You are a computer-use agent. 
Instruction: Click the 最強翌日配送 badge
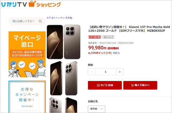pos(95,37)
